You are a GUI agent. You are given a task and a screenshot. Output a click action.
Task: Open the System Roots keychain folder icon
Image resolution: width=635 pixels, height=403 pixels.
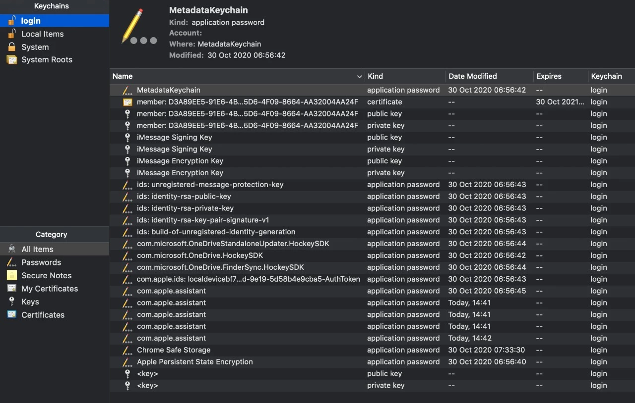tap(11, 59)
